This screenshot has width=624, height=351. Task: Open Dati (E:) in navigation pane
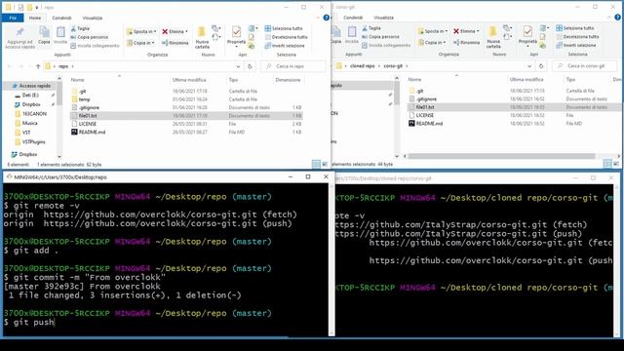(x=30, y=96)
